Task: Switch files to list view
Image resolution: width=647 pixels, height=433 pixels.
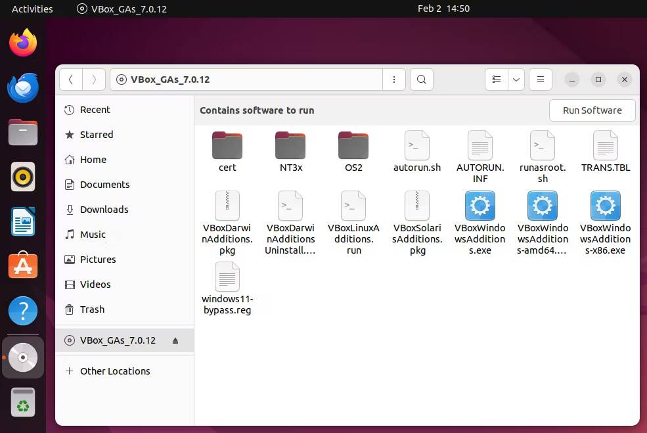Action: [497, 79]
